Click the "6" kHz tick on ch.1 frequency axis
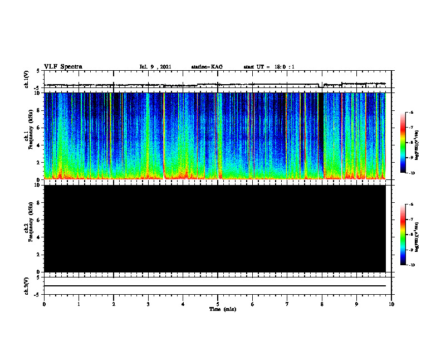The width and height of the screenshot is (441, 341). pos(39,128)
